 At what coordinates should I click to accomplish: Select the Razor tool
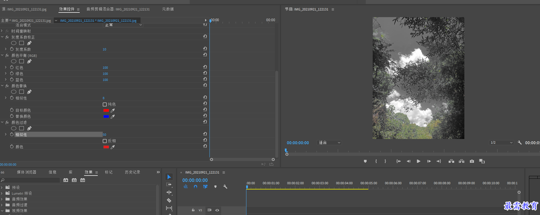(169, 200)
